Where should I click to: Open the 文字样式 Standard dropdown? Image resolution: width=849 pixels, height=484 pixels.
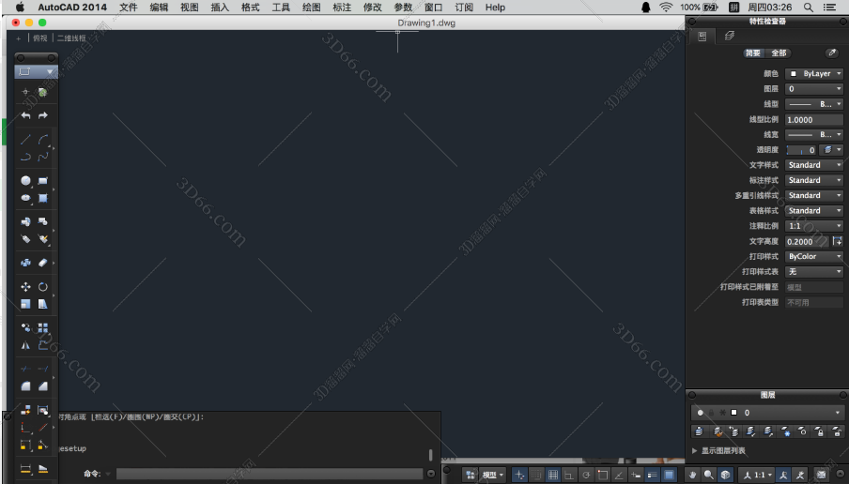[x=814, y=165]
